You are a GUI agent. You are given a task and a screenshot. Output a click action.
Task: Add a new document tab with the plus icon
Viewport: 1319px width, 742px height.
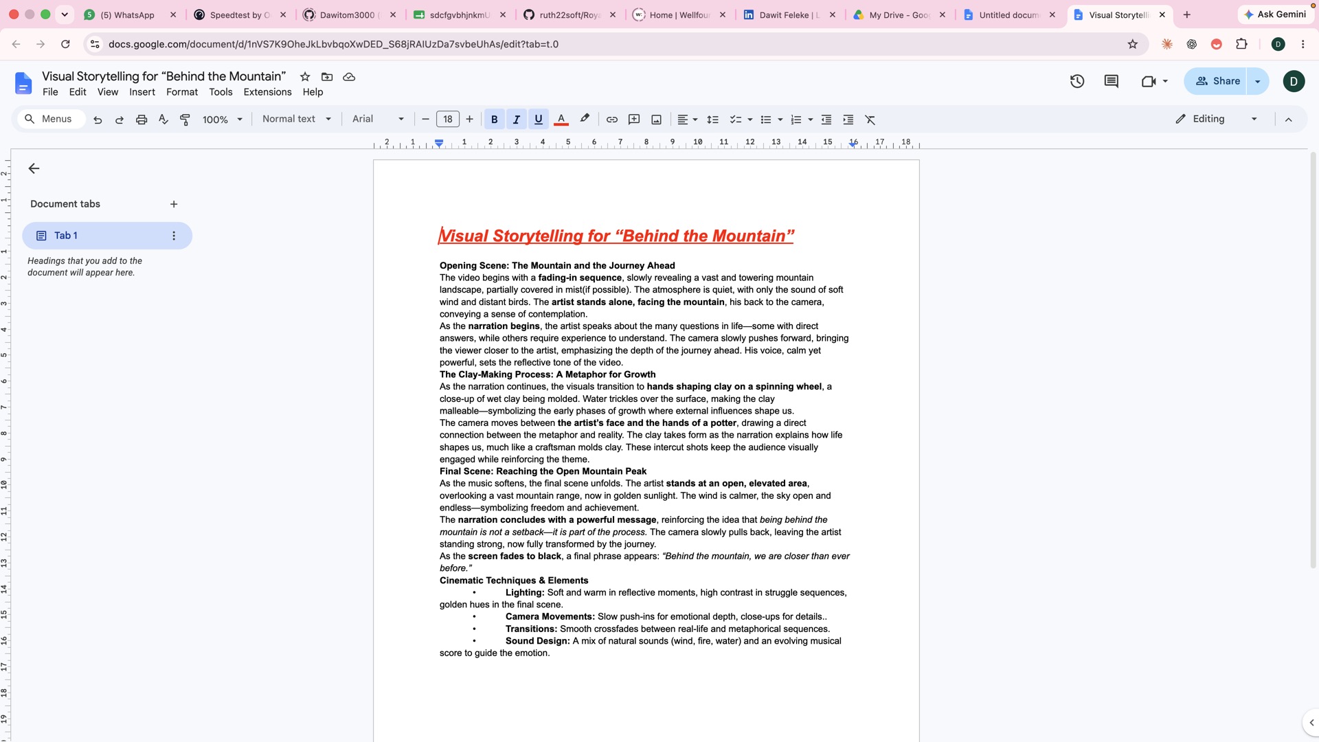174,204
